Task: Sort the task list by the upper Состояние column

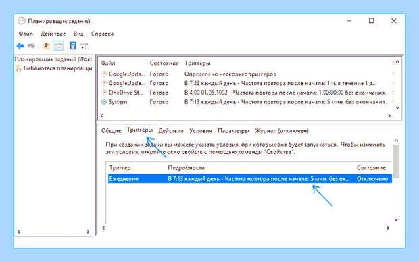Action: coord(164,63)
